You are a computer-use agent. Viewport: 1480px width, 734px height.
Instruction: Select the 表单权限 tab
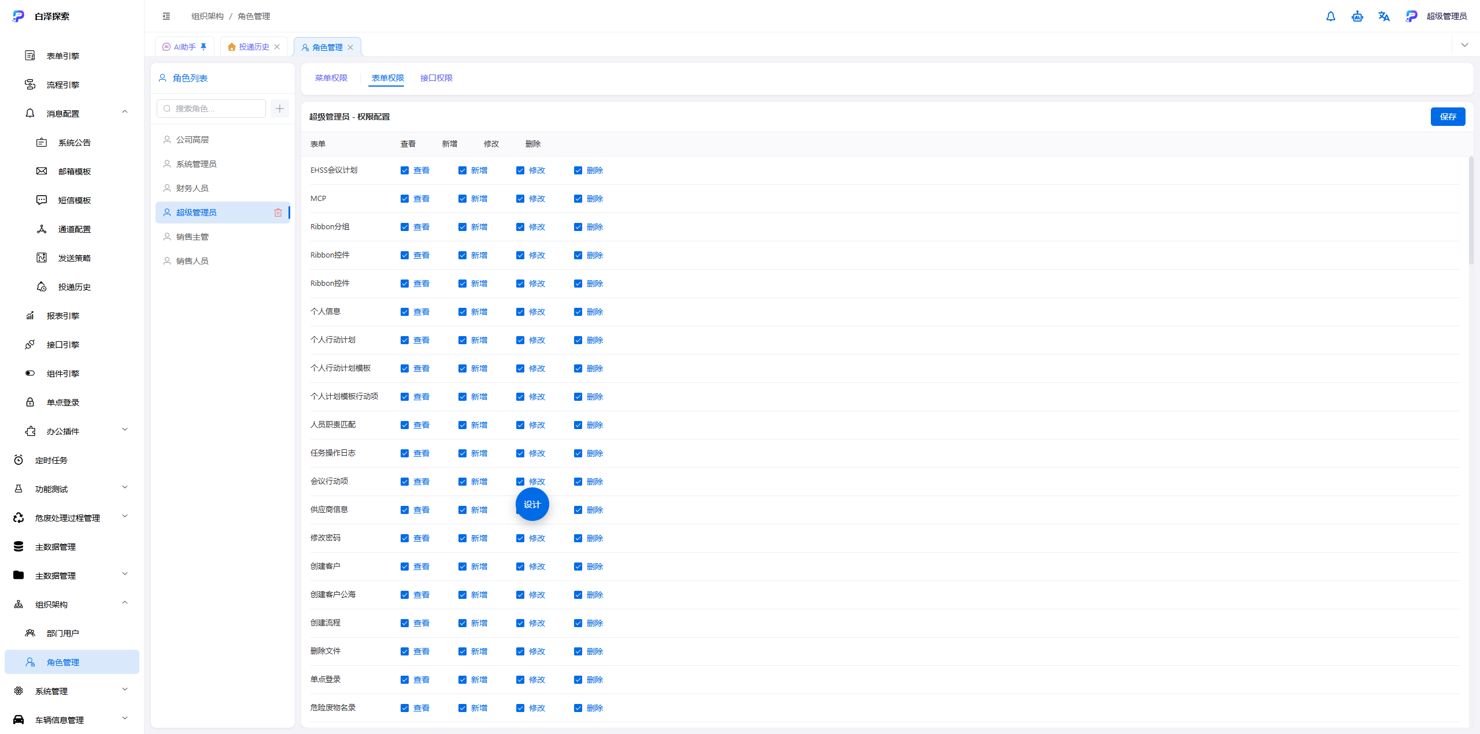[x=387, y=78]
